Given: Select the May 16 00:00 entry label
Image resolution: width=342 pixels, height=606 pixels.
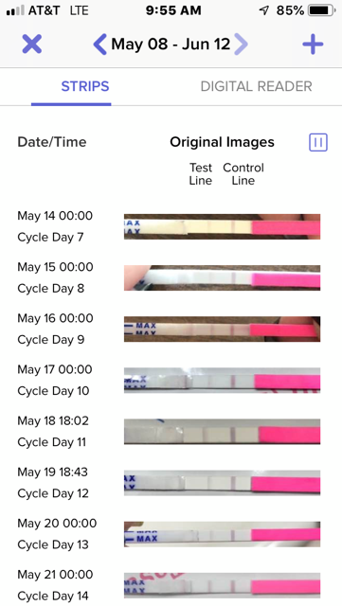Looking at the screenshot, I should [55, 318].
